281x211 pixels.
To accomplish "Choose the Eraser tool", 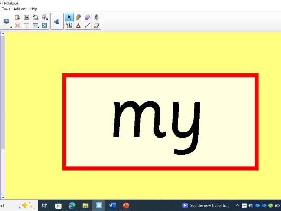I will pyautogui.click(x=96, y=26).
